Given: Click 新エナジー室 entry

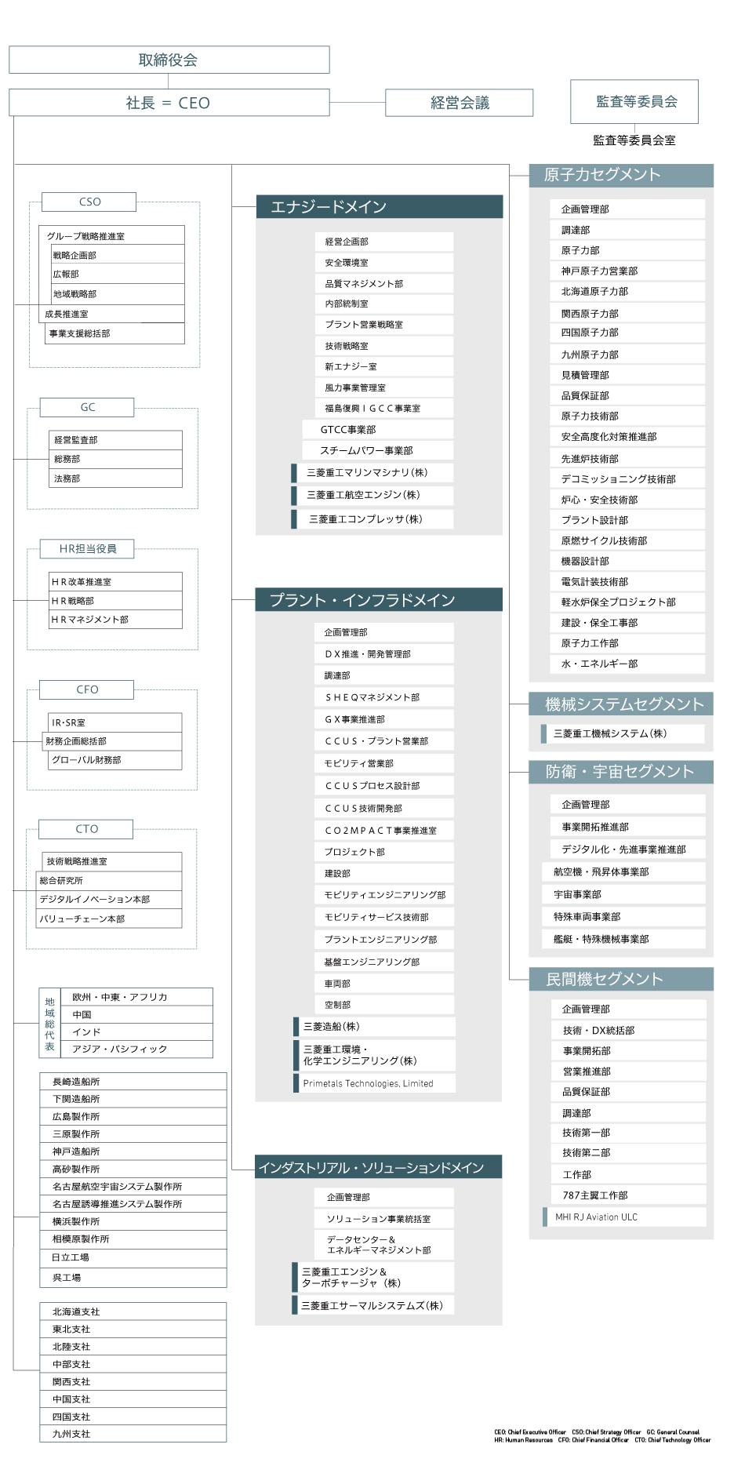Looking at the screenshot, I should click(384, 366).
